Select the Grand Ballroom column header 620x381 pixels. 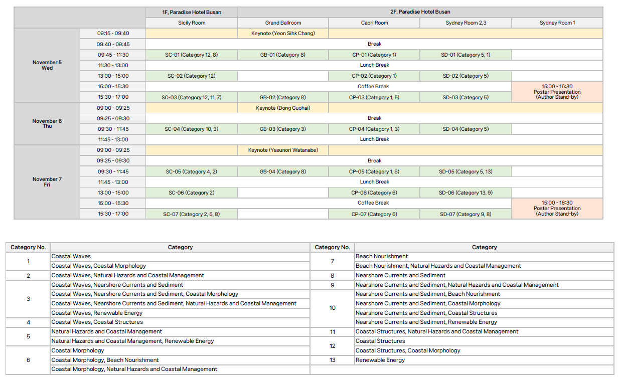(283, 23)
